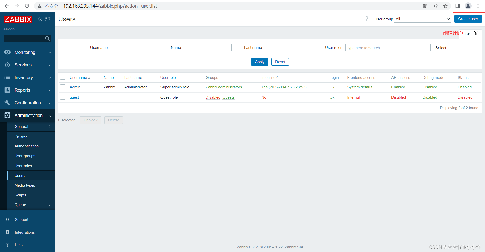The width and height of the screenshot is (485, 252).
Task: Open User groups menu item
Action: pos(31,156)
